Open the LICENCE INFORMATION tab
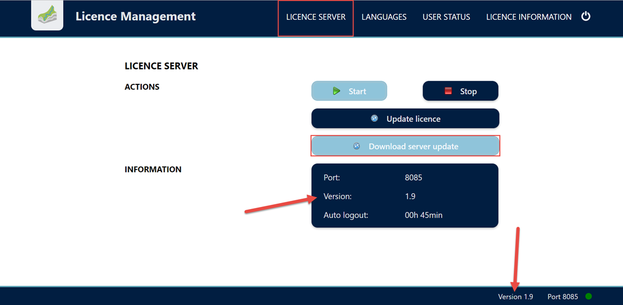The height and width of the screenshot is (305, 623). tap(528, 17)
